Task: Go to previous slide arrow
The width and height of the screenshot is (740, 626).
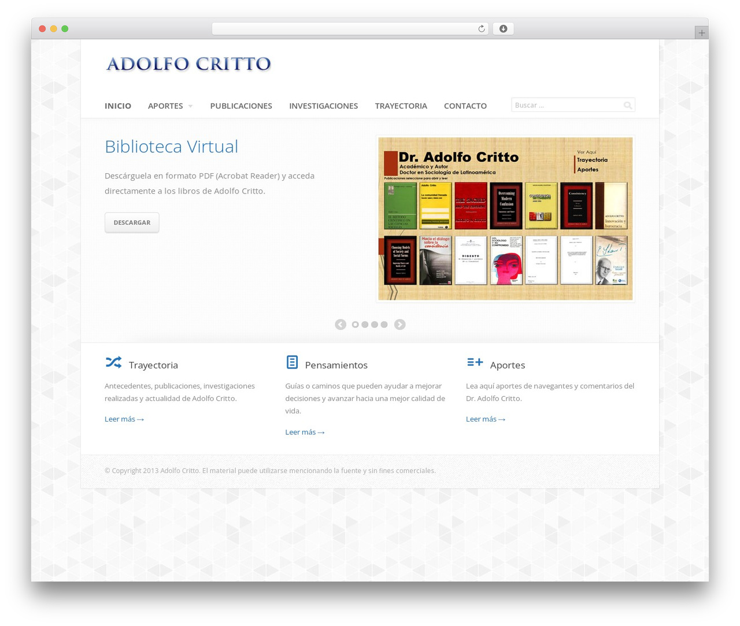Action: pyautogui.click(x=341, y=325)
